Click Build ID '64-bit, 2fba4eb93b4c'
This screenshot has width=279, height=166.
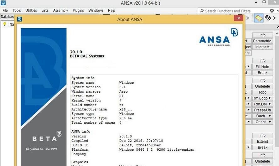tap(140, 145)
